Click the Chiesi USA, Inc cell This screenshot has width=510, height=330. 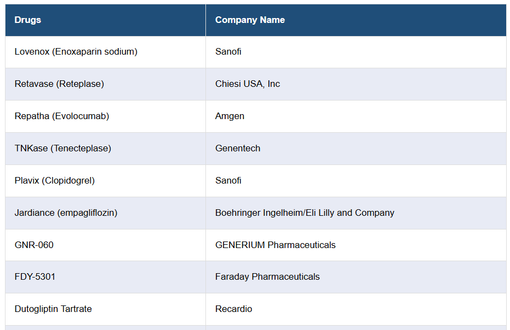(248, 84)
